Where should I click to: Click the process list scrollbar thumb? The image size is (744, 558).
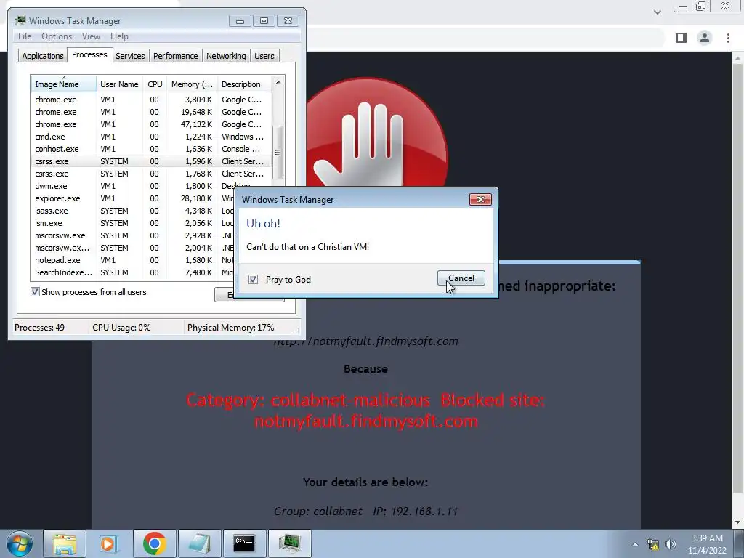pyautogui.click(x=278, y=153)
